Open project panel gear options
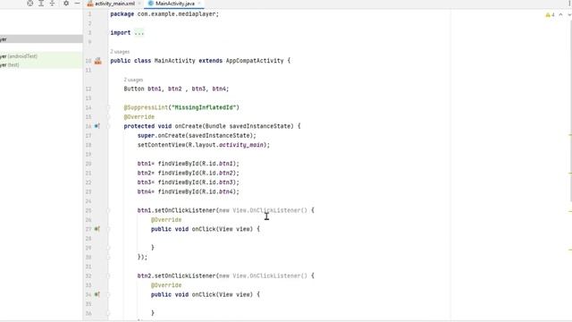 66,4
